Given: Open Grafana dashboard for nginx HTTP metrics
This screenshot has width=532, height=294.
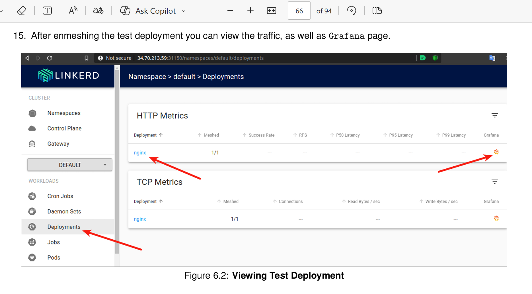Looking at the screenshot, I should point(496,152).
